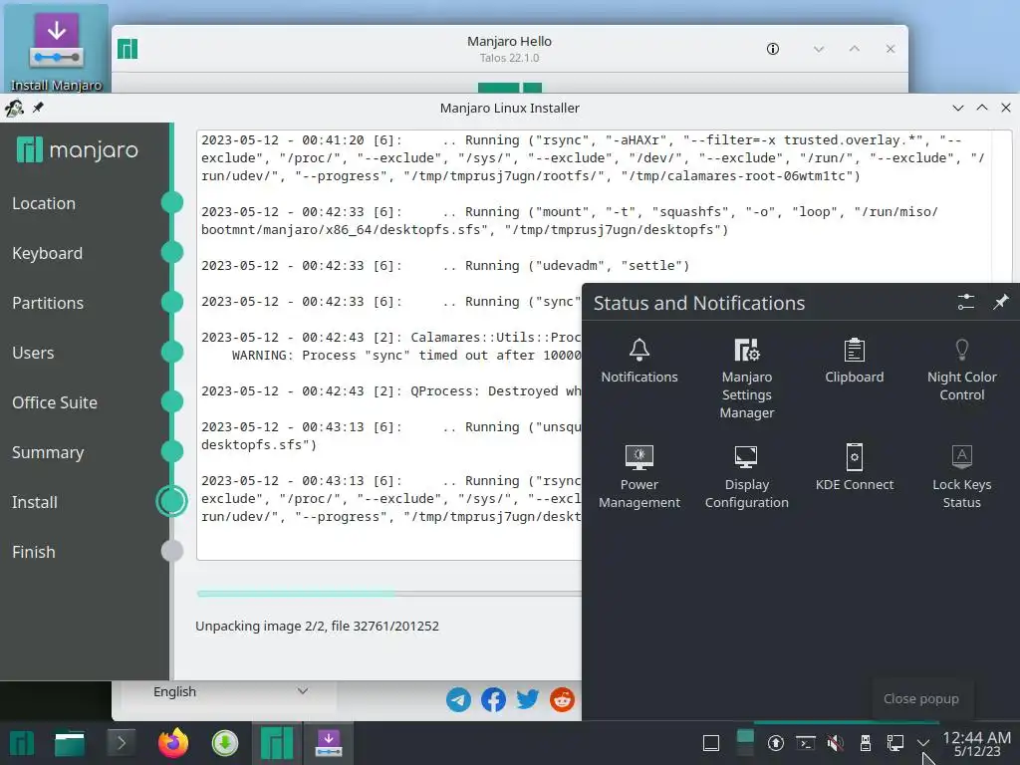Toggle the muted audio volume tray icon
The image size is (1020, 765).
(836, 743)
